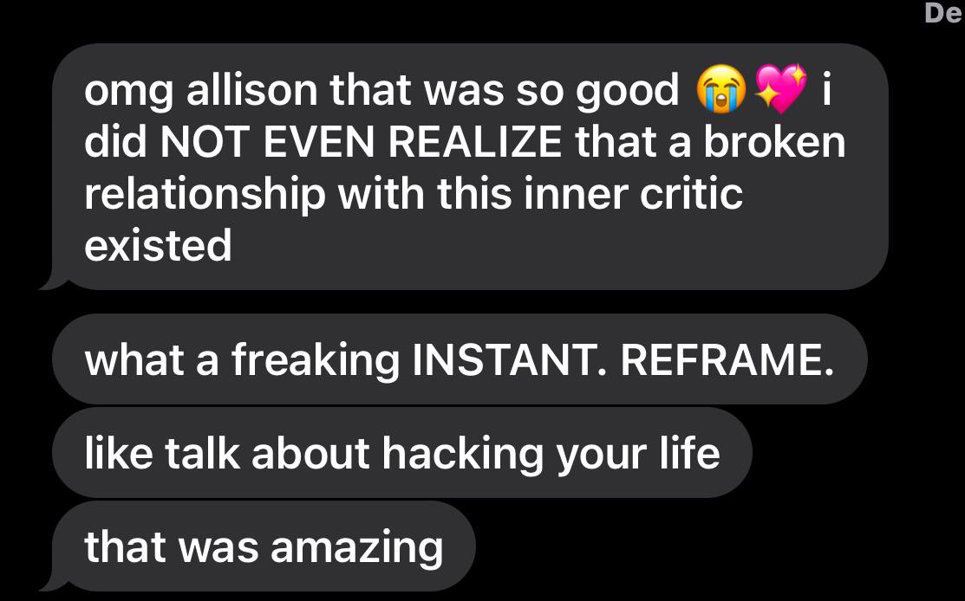Click the word "REFRAME." in second bubble
Image resolution: width=965 pixels, height=601 pixels.
tap(727, 359)
